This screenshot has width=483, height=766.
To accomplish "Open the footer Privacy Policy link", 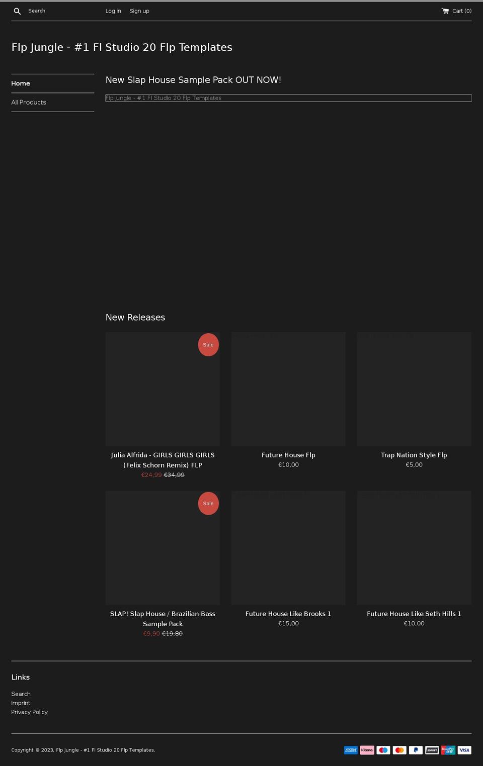I will pyautogui.click(x=30, y=712).
